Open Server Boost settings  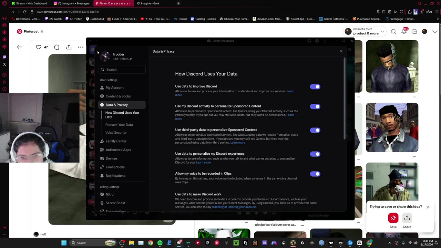coord(122,203)
